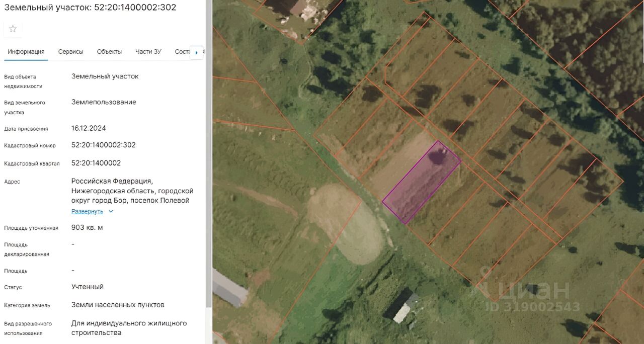Open the Информация tab
The width and height of the screenshot is (644, 344).
pos(26,52)
